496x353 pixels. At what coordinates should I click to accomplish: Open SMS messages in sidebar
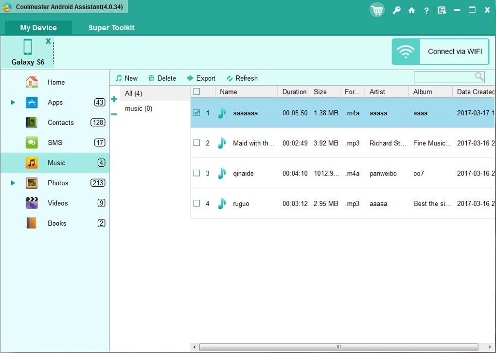(x=55, y=142)
